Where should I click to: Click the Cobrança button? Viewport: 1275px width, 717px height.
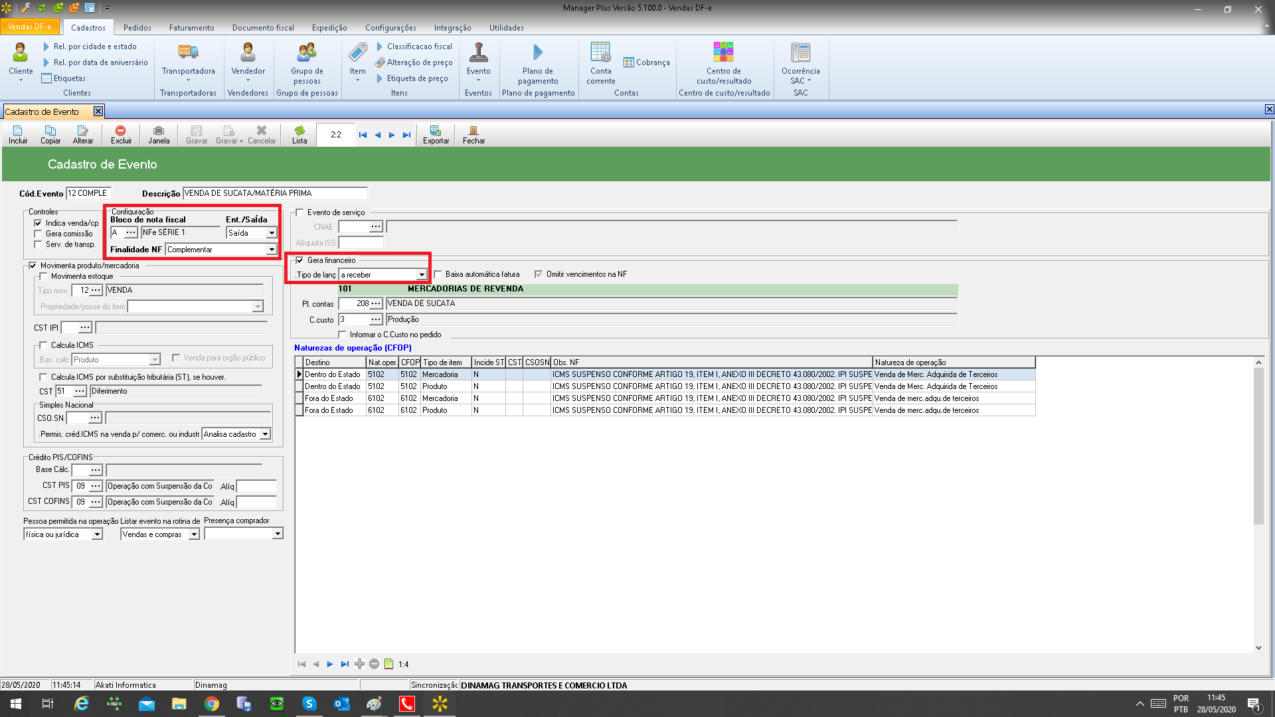tap(646, 62)
